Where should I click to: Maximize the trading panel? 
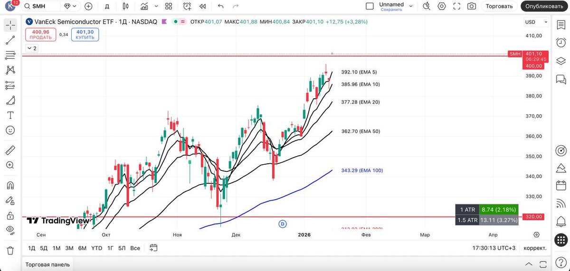click(x=542, y=264)
